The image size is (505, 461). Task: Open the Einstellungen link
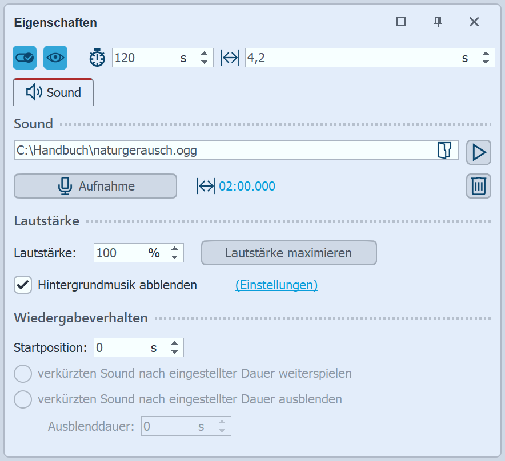pos(276,285)
